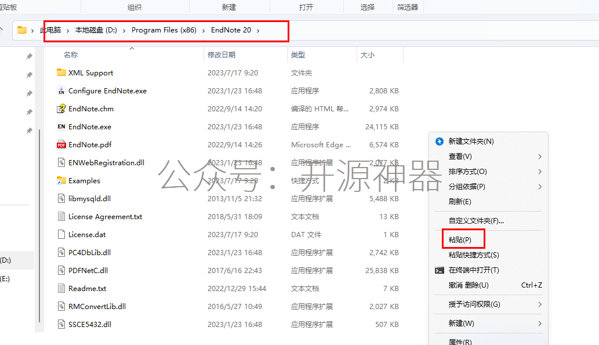Go to 本地磁盘 (D:) in the address bar
The width and height of the screenshot is (599, 345).
pyautogui.click(x=96, y=30)
